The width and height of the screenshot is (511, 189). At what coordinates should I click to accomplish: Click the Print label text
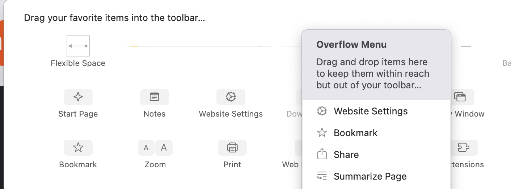[x=232, y=164]
